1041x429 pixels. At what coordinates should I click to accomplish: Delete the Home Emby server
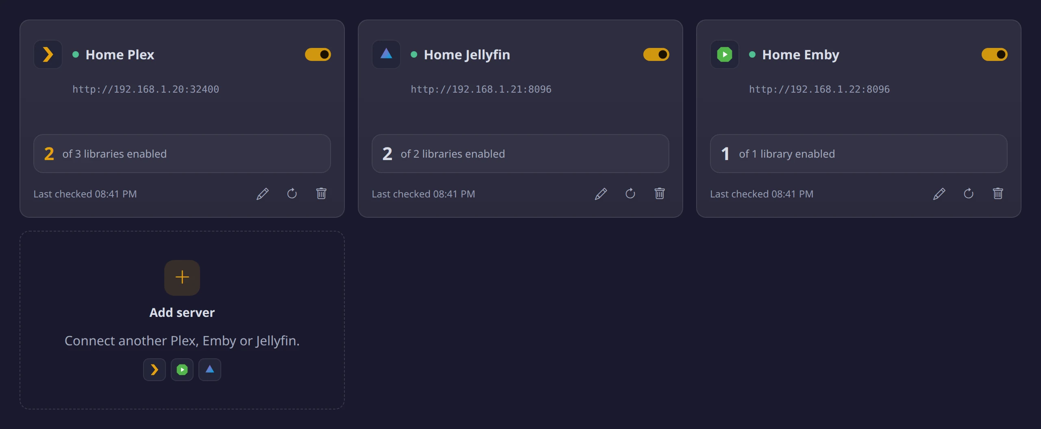[x=998, y=194]
